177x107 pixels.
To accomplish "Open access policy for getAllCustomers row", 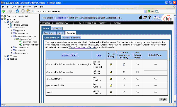I will coord(111,79).
